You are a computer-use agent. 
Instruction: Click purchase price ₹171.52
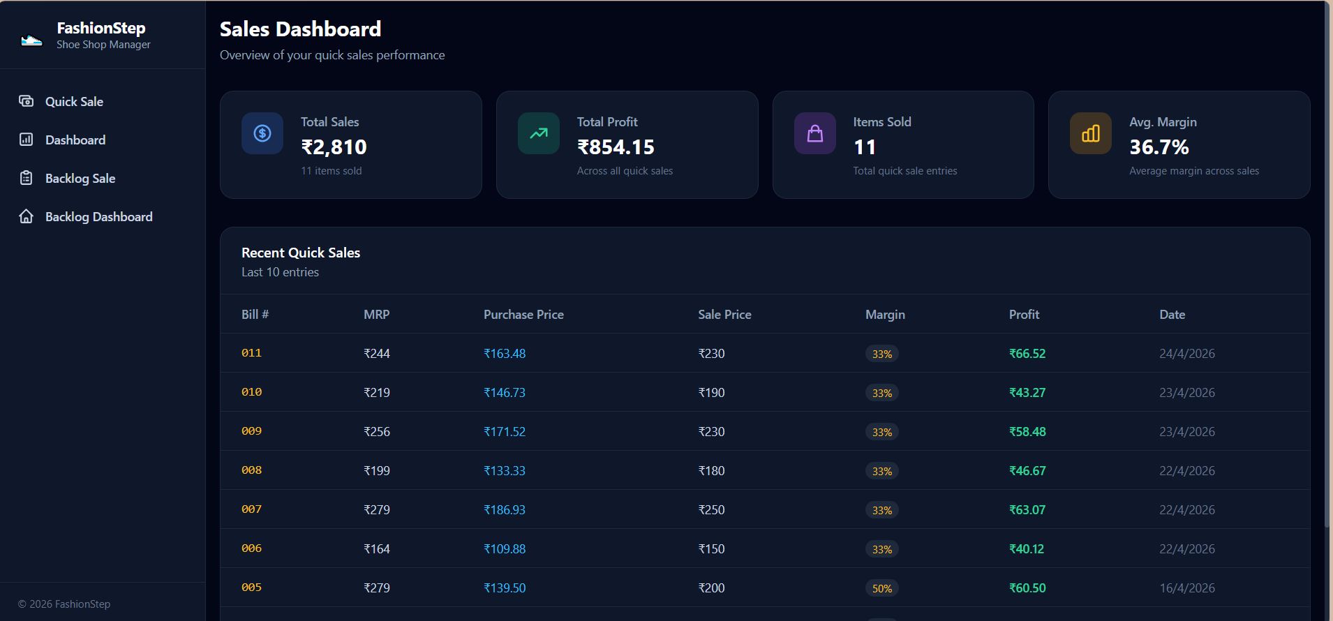pyautogui.click(x=505, y=431)
